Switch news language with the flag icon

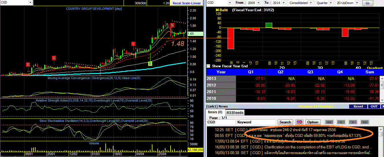pos(299,122)
